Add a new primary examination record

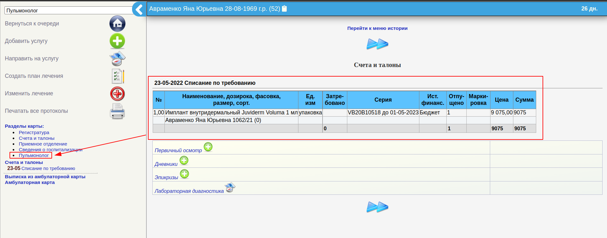208,147
